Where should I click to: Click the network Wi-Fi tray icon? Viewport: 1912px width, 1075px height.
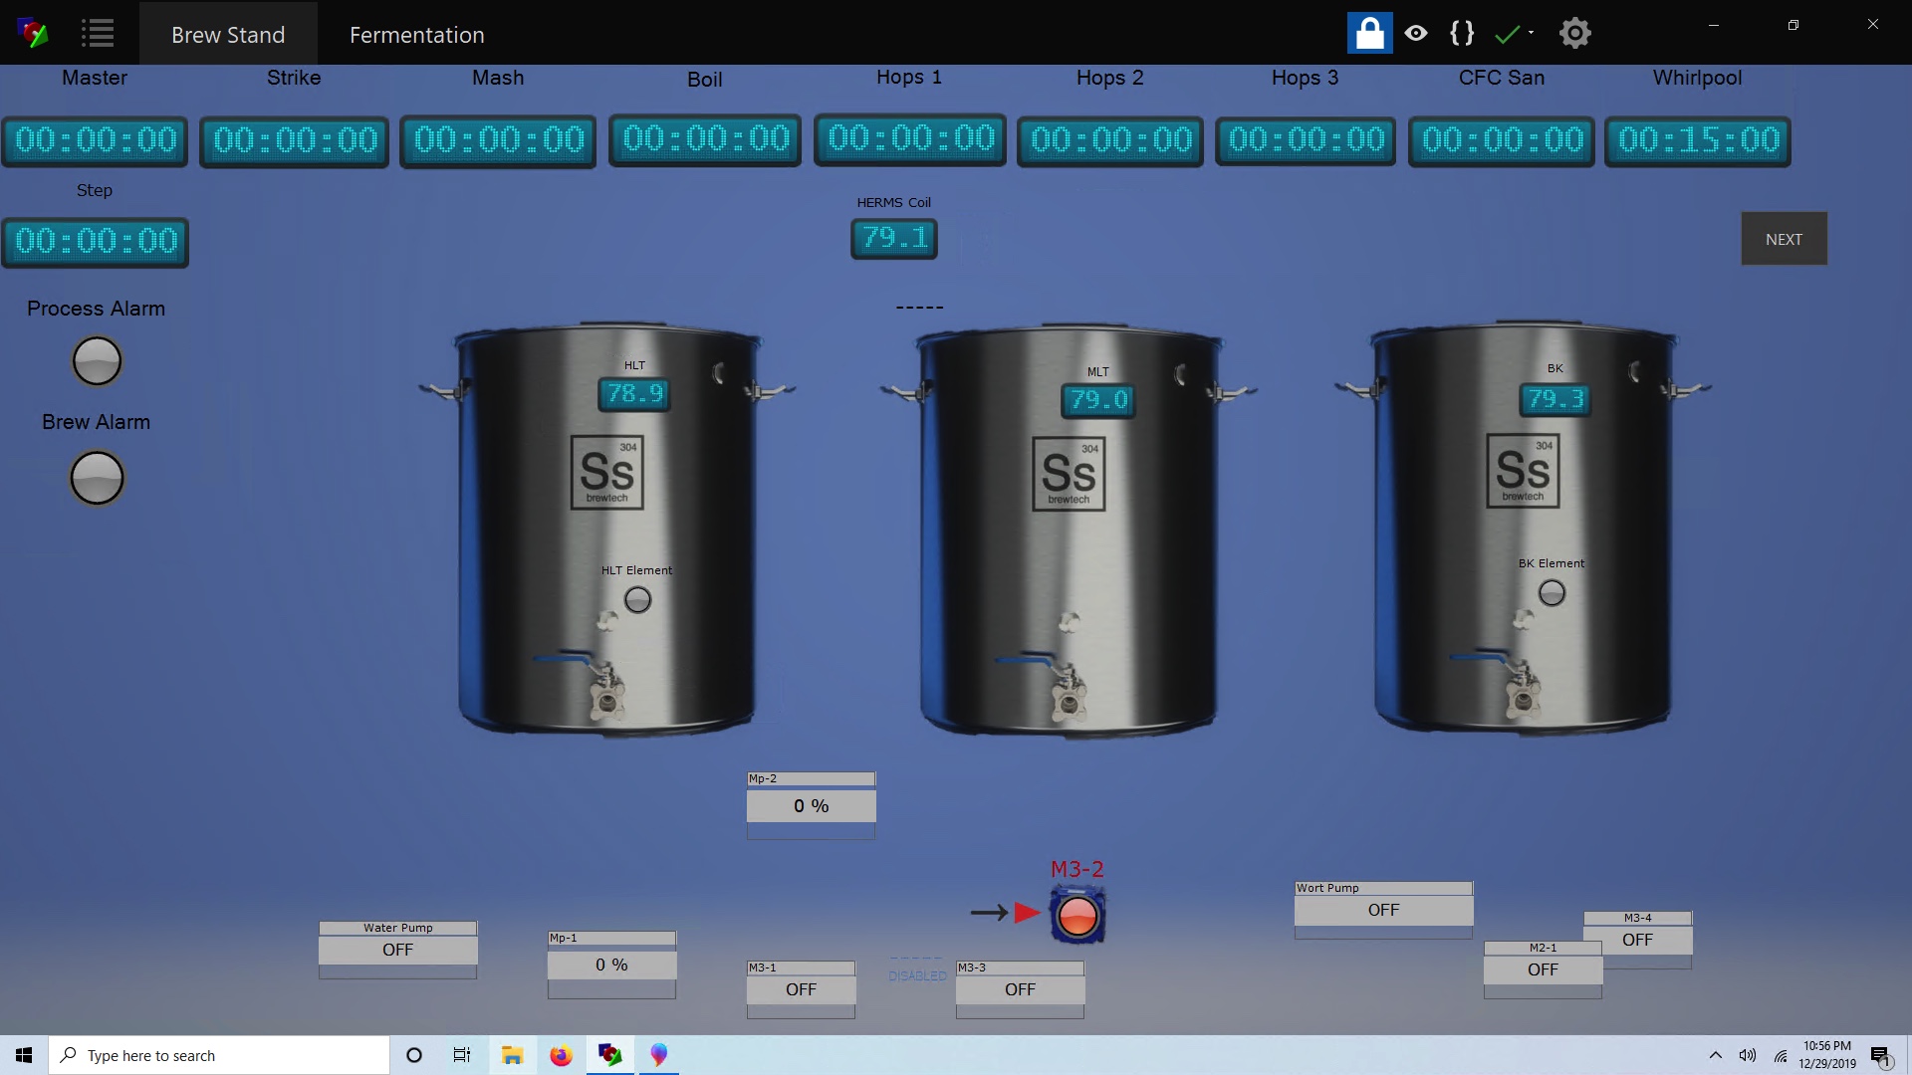pos(1781,1055)
